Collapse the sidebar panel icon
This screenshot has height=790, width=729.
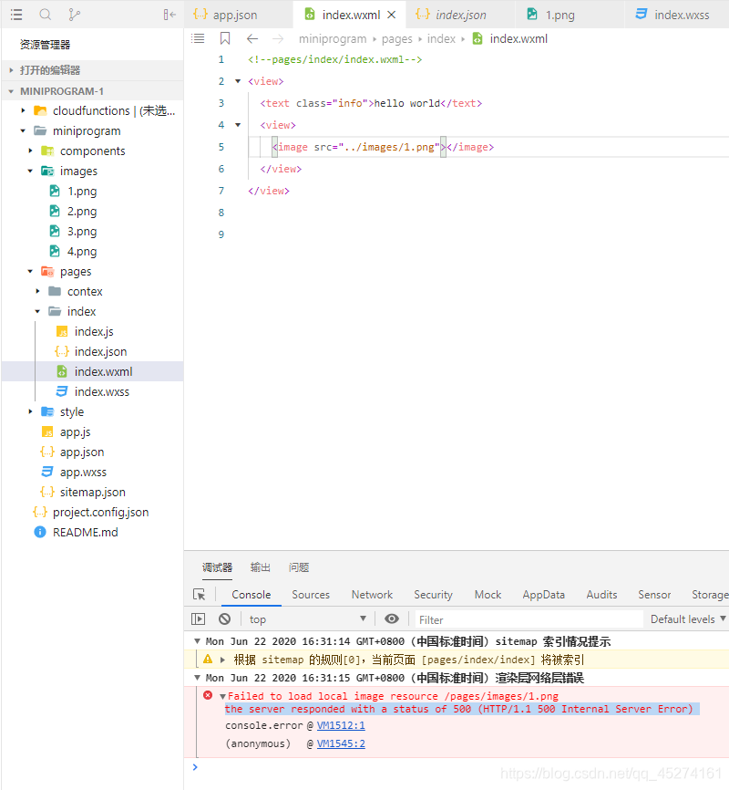point(169,15)
